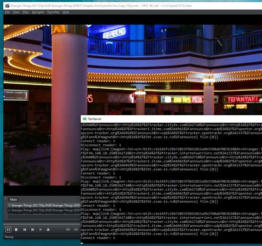The width and height of the screenshot is (262, 246).
Task: Select playlist item 2 Stranger.Things.S03
Action: 44,210
